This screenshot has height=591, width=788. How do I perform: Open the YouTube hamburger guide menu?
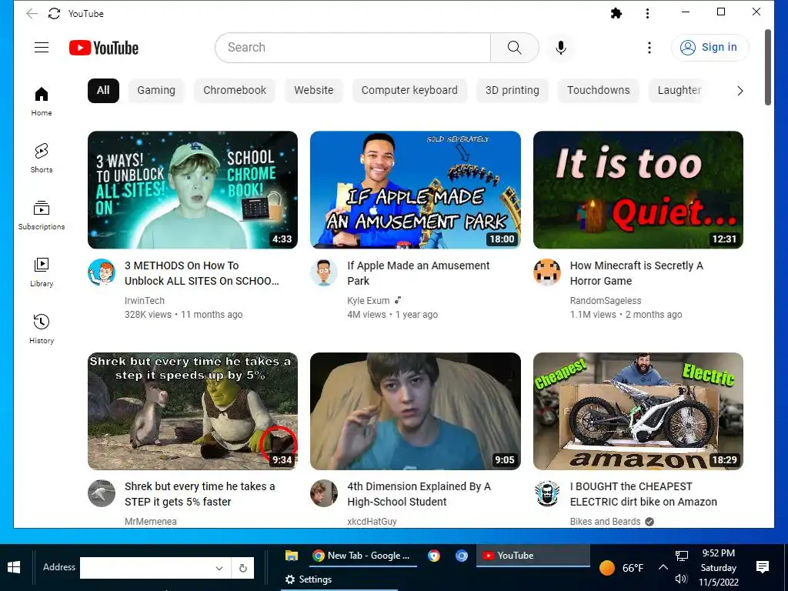click(x=42, y=47)
